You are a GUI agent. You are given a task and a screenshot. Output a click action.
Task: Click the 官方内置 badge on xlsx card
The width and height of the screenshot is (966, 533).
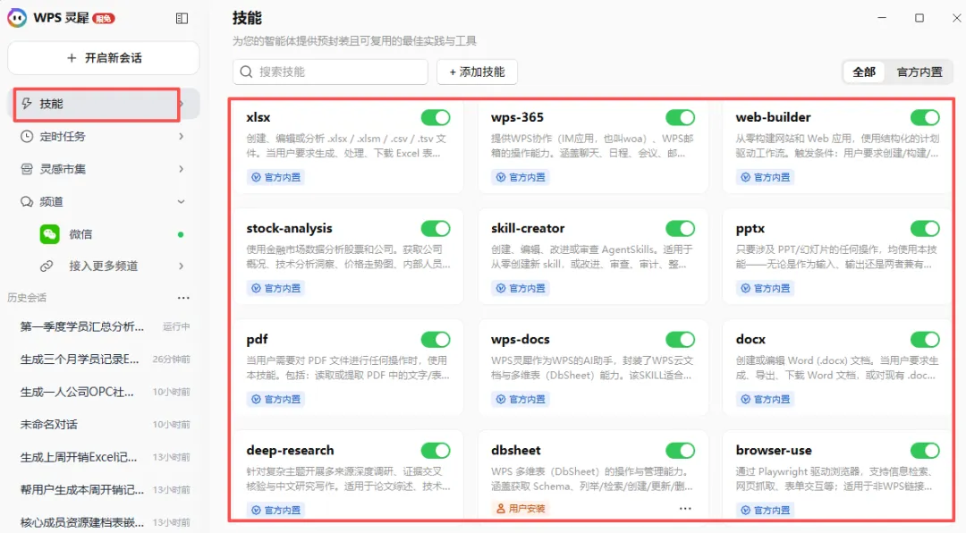(x=276, y=177)
